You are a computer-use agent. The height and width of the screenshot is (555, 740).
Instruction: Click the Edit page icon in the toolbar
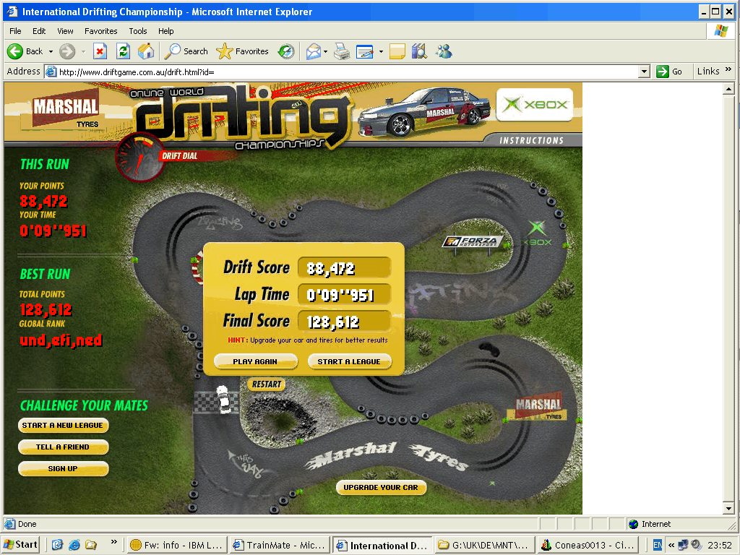click(x=365, y=51)
